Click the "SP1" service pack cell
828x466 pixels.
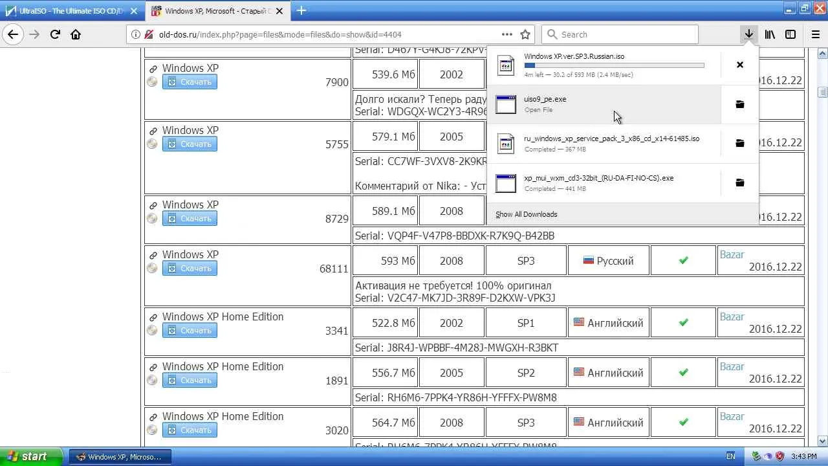click(526, 323)
